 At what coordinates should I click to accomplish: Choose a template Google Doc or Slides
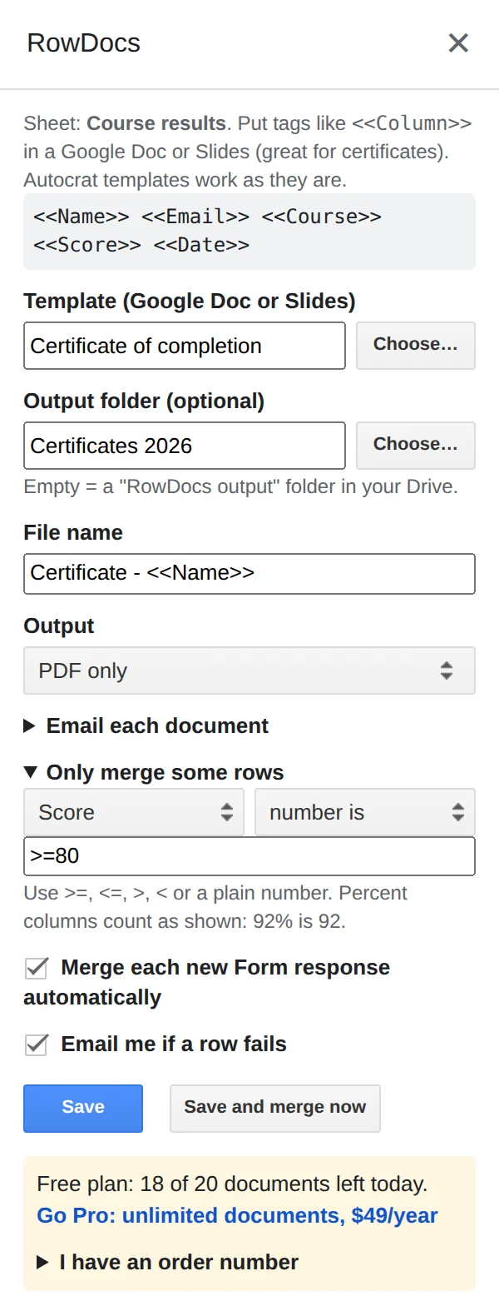[x=416, y=345]
